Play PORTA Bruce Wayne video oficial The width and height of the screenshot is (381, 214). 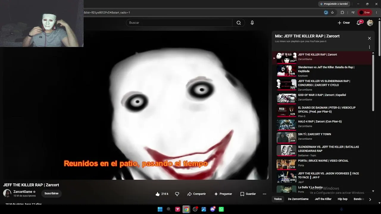click(x=323, y=164)
